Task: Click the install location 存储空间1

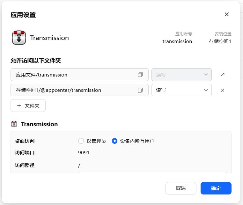Action: (220, 41)
